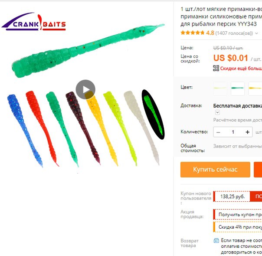
Task: Select the orange-yellow color swatch
Action: click(255, 88)
